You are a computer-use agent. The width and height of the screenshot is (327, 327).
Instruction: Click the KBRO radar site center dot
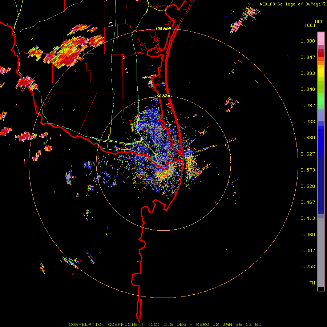click(164, 164)
